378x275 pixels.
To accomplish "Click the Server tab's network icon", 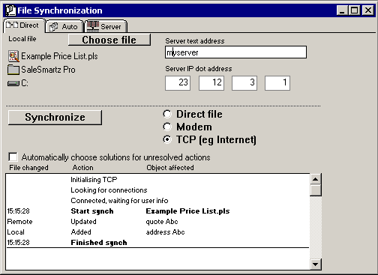I will [x=93, y=26].
